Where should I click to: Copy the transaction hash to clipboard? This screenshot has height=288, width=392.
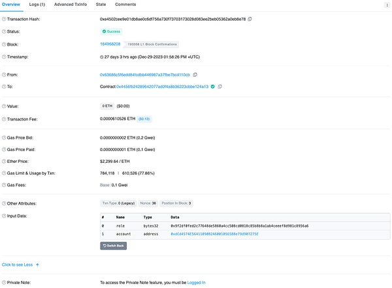250,19
